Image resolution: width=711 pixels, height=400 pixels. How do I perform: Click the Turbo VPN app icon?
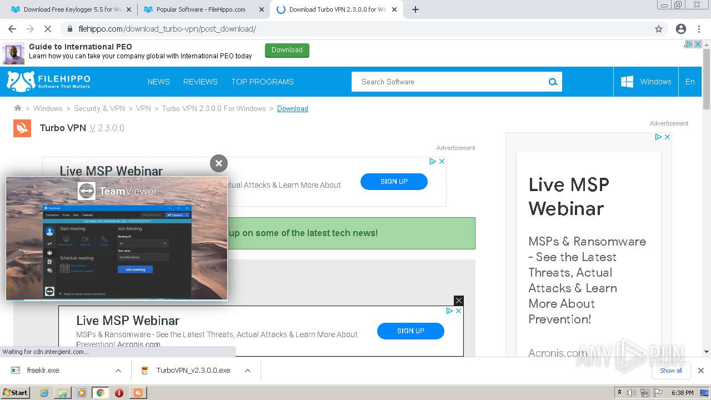22,128
